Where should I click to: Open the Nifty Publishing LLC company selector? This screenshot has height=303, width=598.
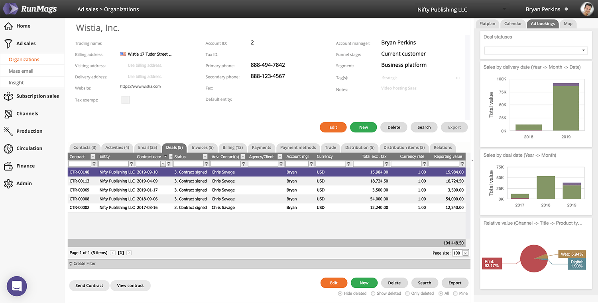pos(462,10)
